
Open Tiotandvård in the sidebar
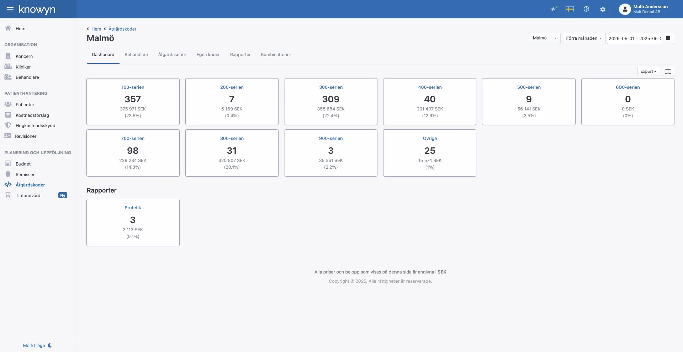(x=28, y=196)
